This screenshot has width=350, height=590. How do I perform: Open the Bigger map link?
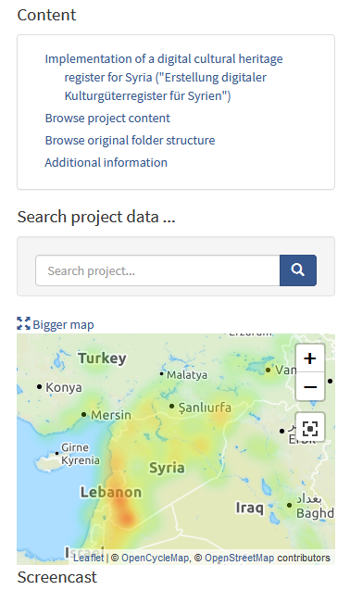[63, 324]
